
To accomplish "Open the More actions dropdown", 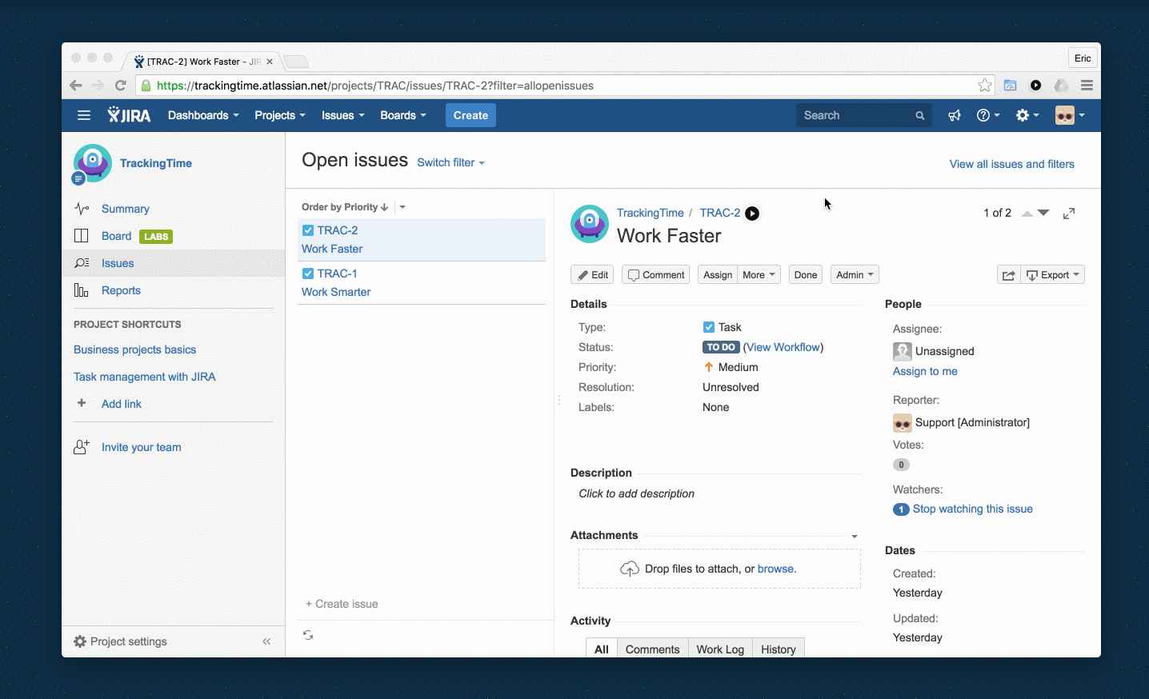I will coord(759,274).
